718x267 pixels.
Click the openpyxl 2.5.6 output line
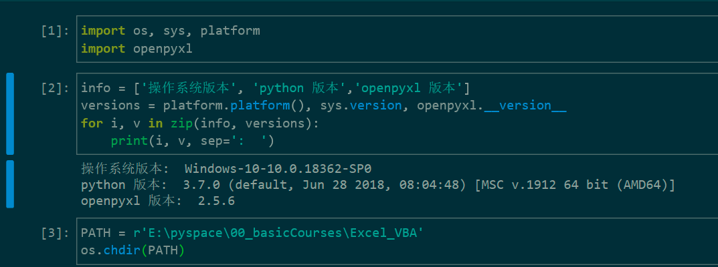click(158, 201)
